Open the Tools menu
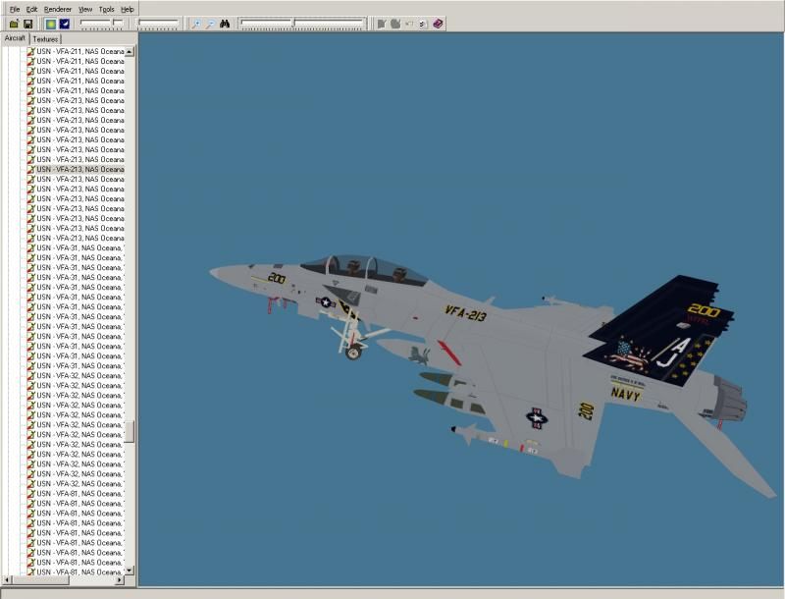785x599 pixels. click(106, 9)
